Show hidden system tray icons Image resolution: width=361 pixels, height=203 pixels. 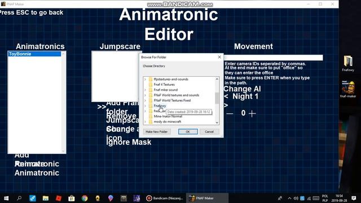click(x=289, y=198)
